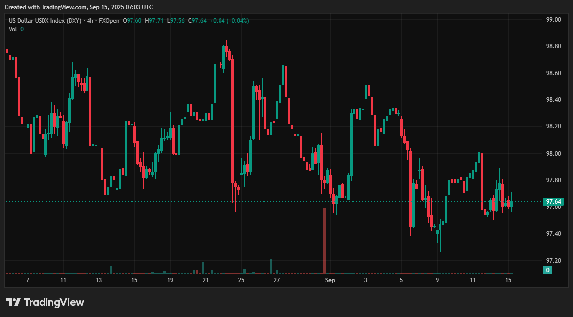Click the green volume value tag 0
This screenshot has height=317, width=573.
pos(547,270)
